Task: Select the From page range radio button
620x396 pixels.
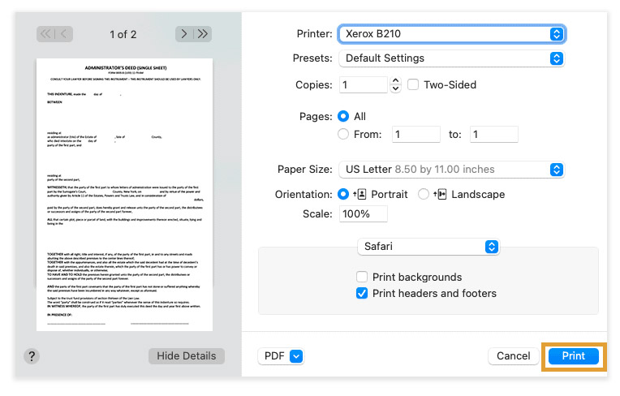Action: point(343,135)
